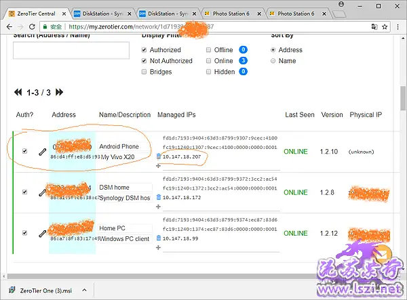Toggle the Not Authorized filter checkbox

[144, 61]
